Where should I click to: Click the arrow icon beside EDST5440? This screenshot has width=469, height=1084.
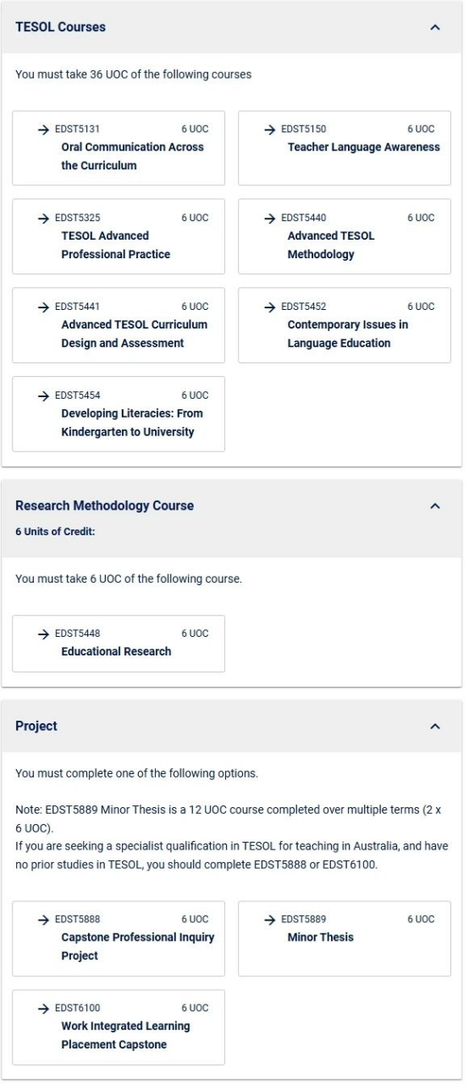coord(269,218)
